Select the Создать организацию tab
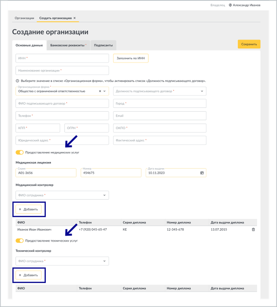 click(x=55, y=18)
